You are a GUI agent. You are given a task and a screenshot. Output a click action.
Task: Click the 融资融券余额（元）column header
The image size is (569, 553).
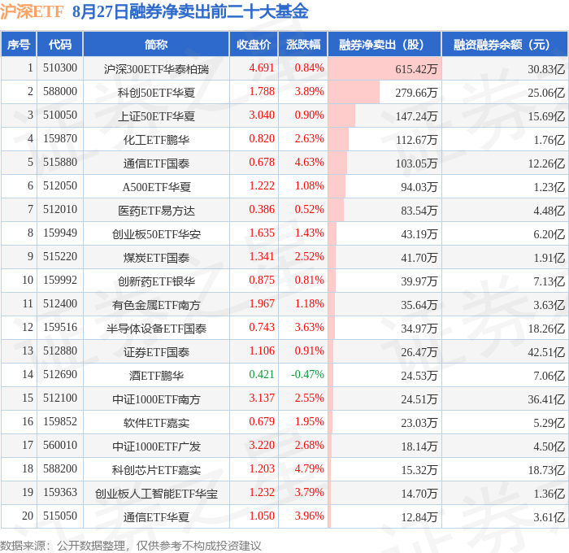click(505, 44)
